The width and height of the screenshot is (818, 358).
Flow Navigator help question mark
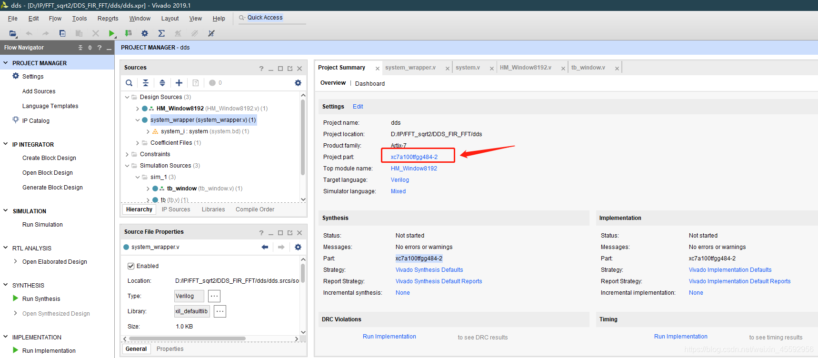point(99,48)
